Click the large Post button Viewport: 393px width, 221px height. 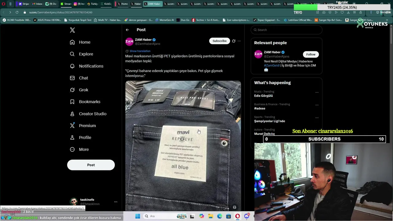click(x=91, y=165)
